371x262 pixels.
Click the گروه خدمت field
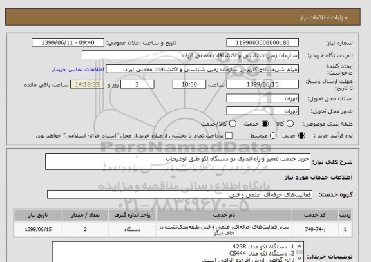tap(180, 194)
